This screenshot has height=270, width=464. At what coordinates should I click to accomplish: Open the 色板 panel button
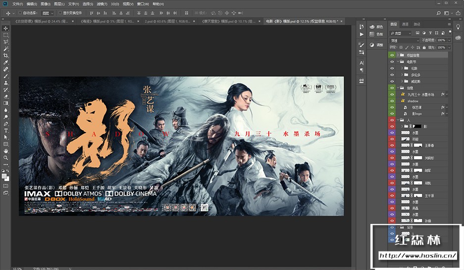point(376,34)
